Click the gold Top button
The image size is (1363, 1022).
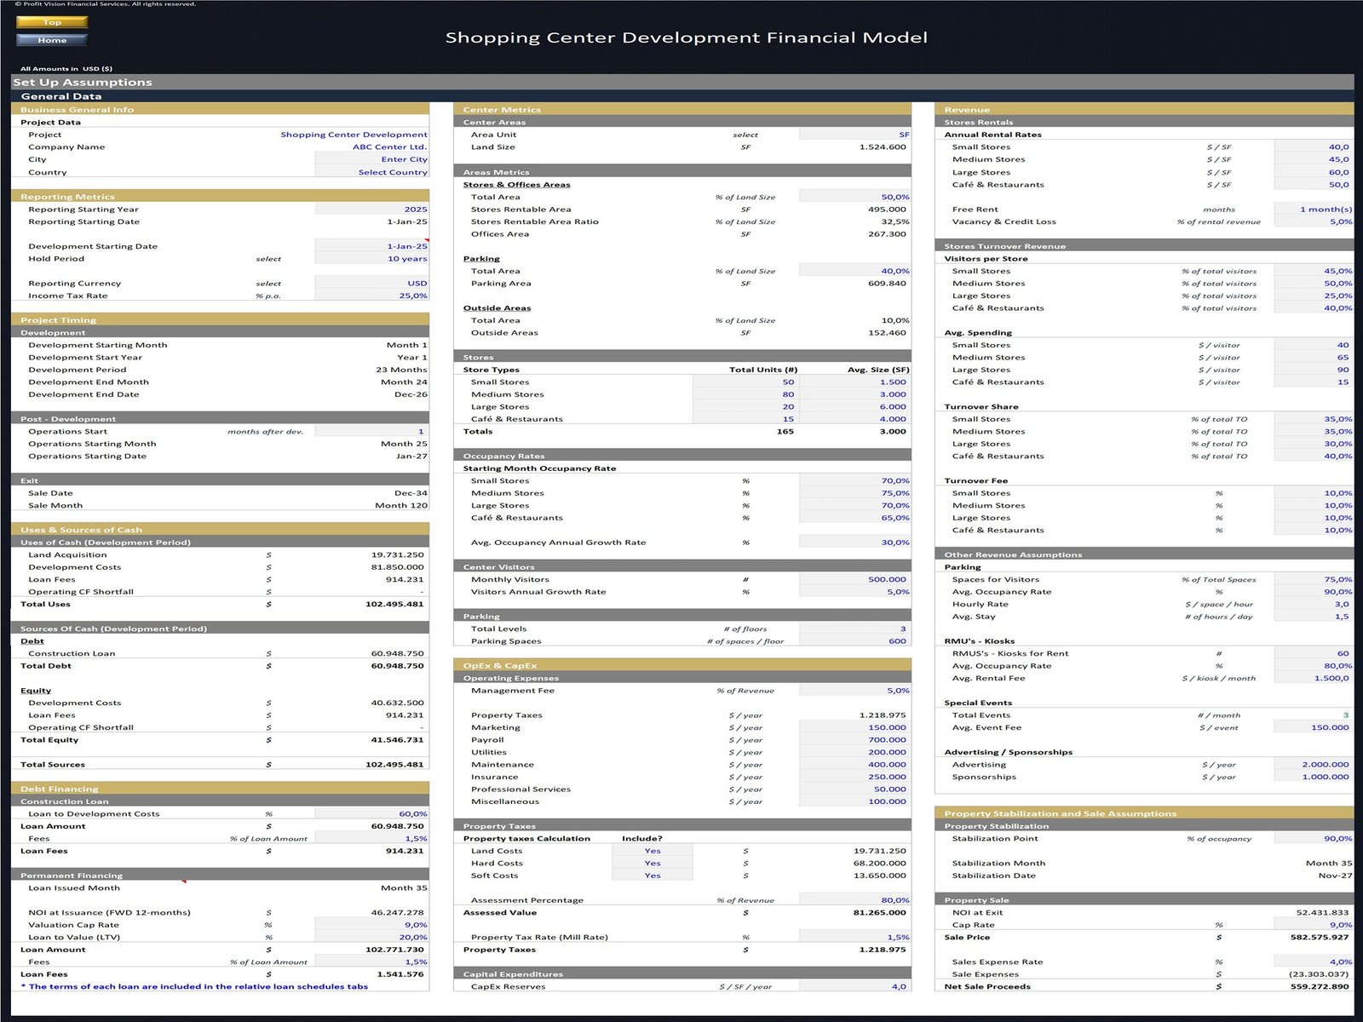tap(52, 22)
